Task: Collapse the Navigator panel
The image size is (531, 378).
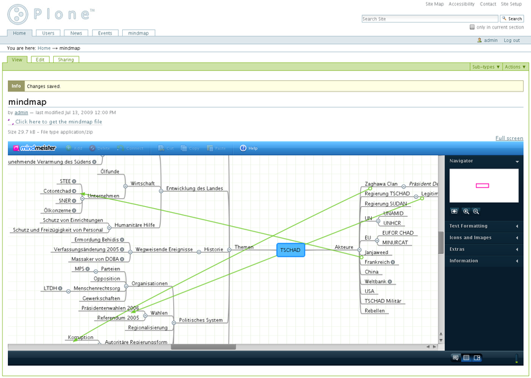Action: tap(517, 161)
